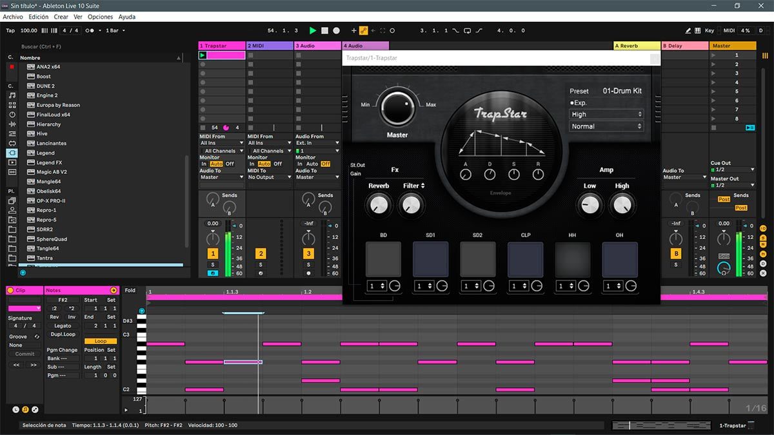
Task: Open No Output dropdown on 2 MIDI
Action: tap(270, 177)
